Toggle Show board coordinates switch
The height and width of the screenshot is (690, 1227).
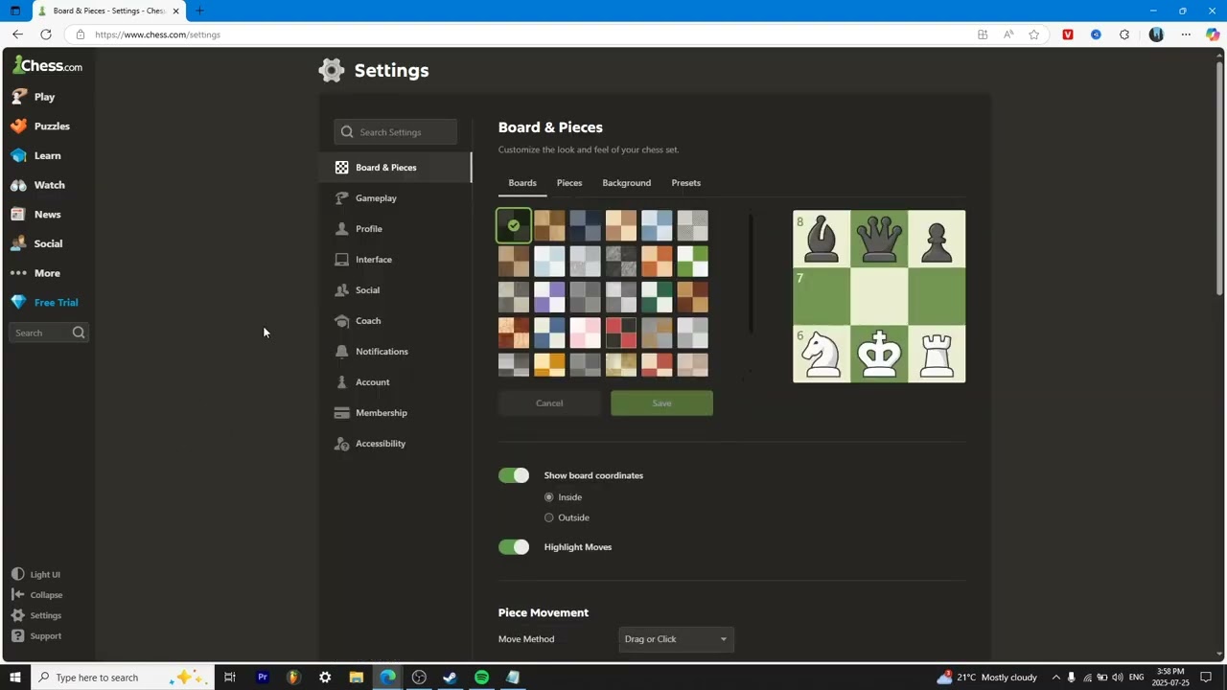click(x=514, y=475)
